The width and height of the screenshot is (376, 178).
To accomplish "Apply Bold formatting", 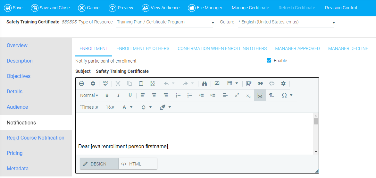I will 107,95.
